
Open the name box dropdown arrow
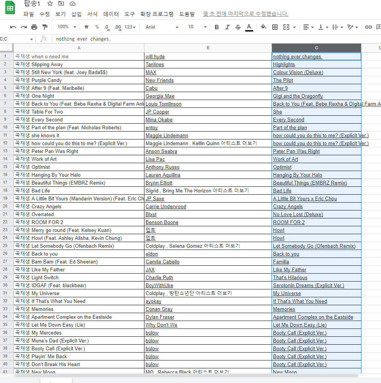coord(32,39)
